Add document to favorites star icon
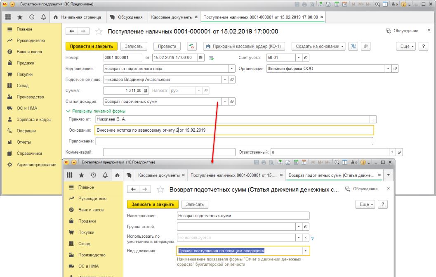 pyautogui.click(x=99, y=31)
